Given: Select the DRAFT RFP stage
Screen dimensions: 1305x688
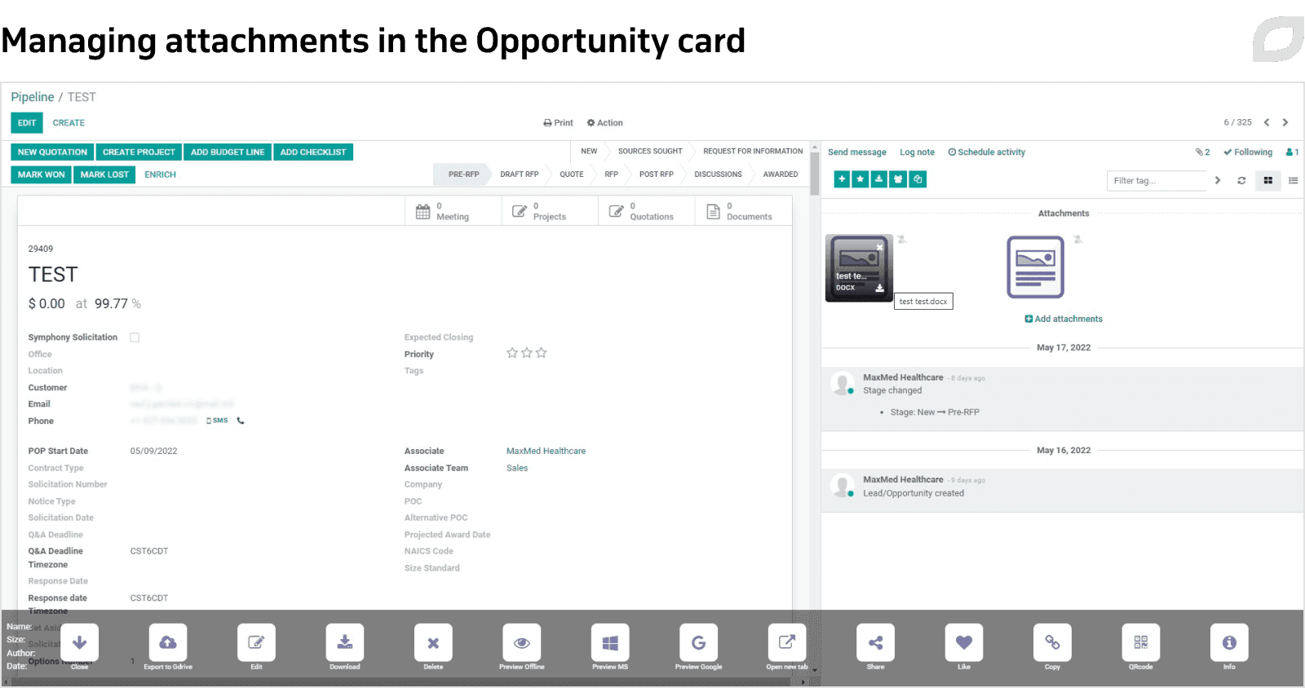Looking at the screenshot, I should click(x=520, y=174).
